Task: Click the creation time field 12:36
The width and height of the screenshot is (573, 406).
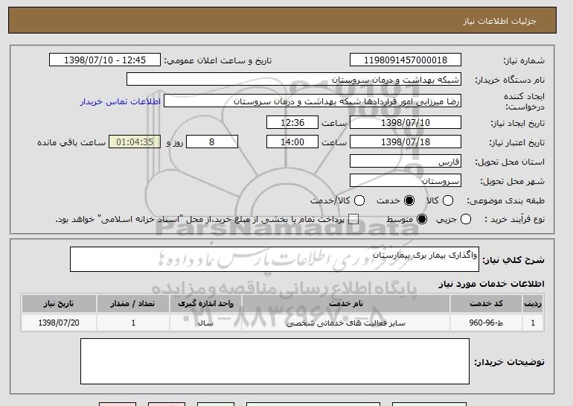Action: coord(292,122)
